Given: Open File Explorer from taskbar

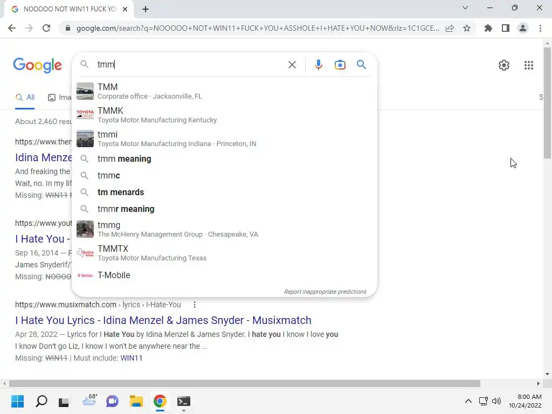Looking at the screenshot, I should point(136,401).
